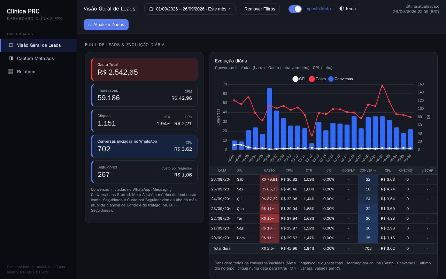
Task: Open the Captura Meta Ads sidebar icon
Action: [x=11, y=58]
